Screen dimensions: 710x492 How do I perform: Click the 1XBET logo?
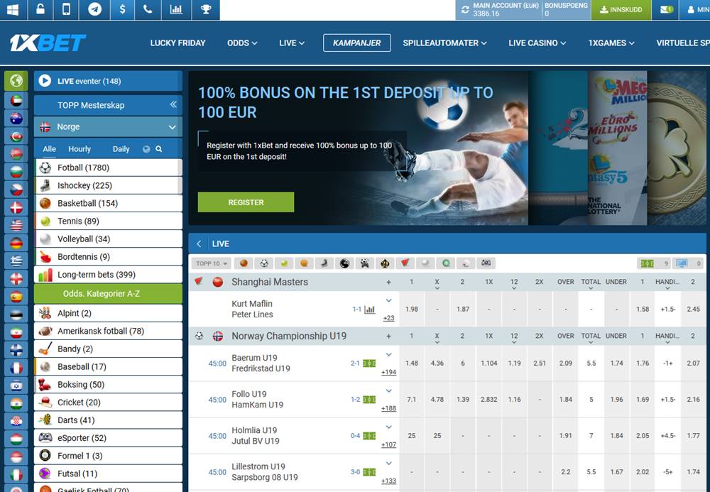pos(48,43)
